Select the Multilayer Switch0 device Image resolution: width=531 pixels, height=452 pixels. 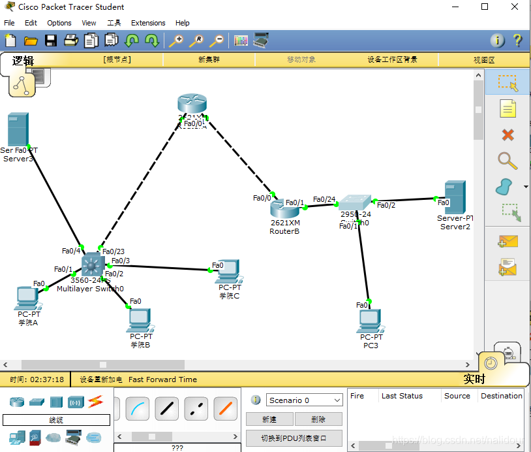point(92,264)
